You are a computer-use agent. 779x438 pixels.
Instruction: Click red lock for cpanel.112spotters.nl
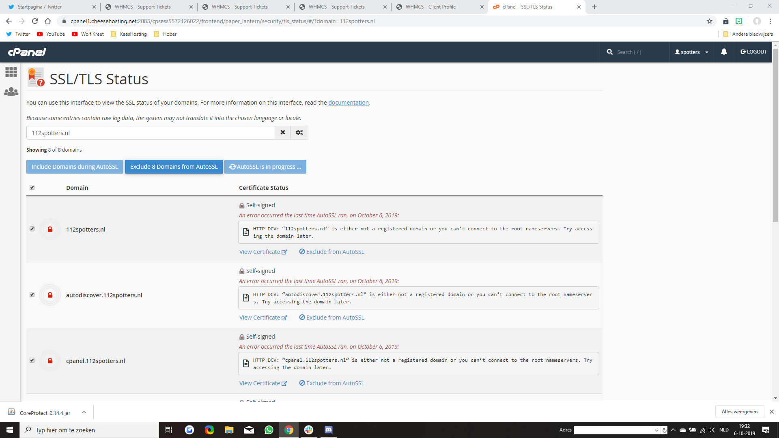click(x=50, y=361)
